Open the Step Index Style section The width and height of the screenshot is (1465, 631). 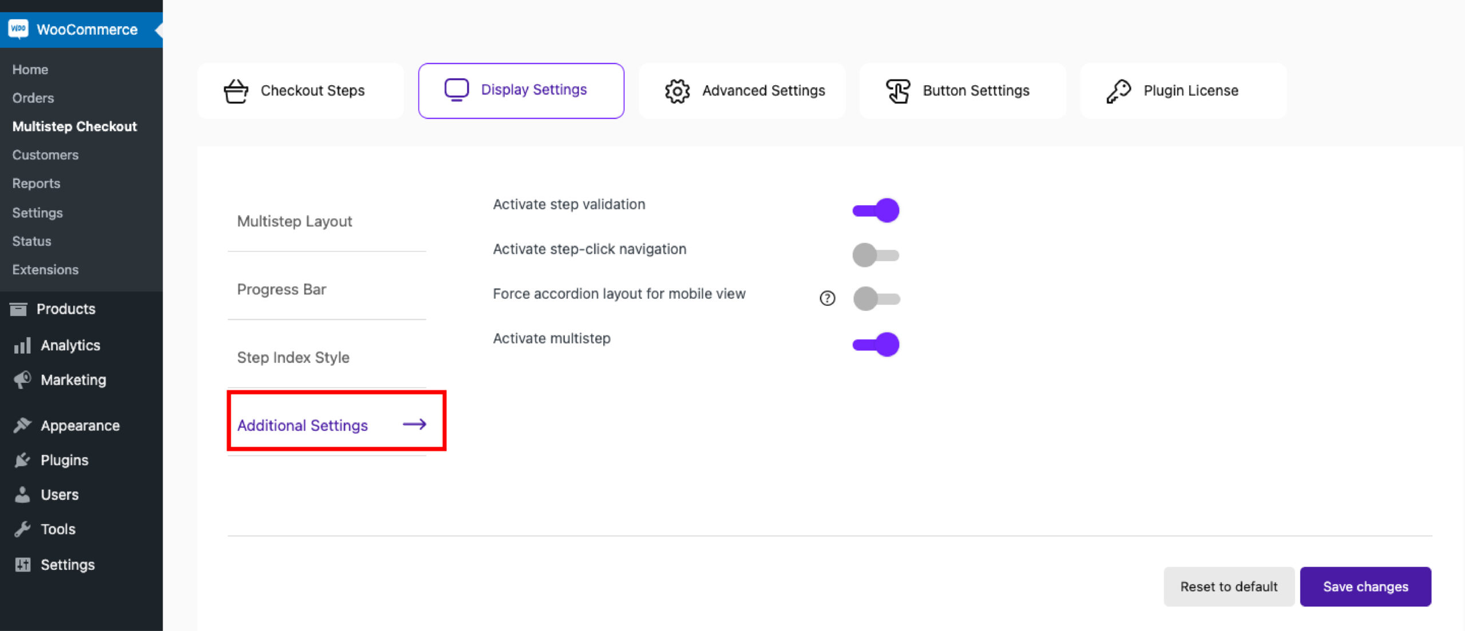[x=293, y=357]
